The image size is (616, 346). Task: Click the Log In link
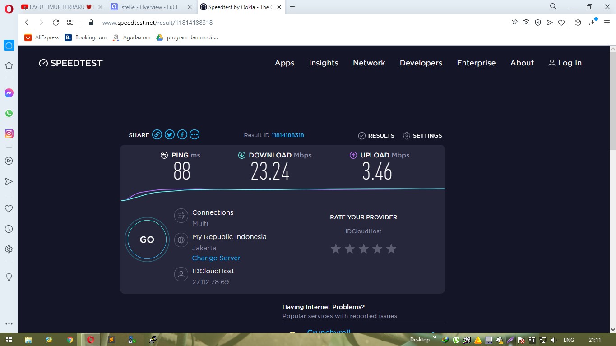coord(565,63)
